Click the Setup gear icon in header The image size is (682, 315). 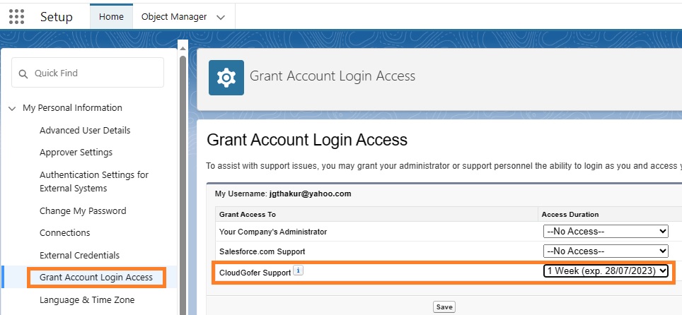[x=226, y=78]
